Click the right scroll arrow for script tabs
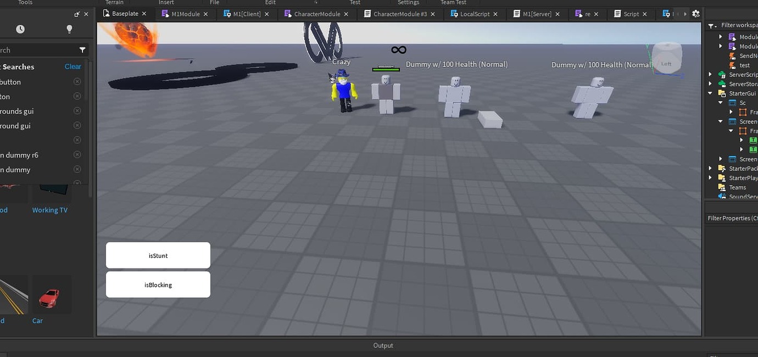758x357 pixels. point(684,14)
